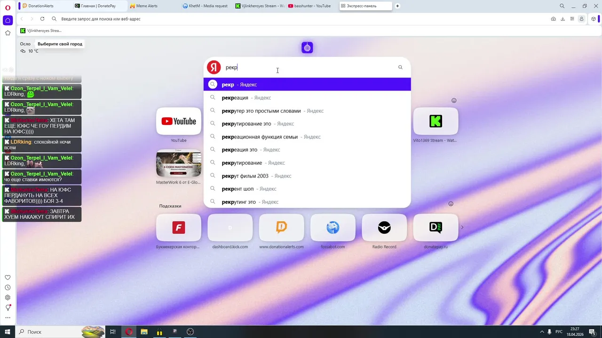Switch to Meme Alerts tab
Viewport: 602px width, 338px height.
coord(153,6)
